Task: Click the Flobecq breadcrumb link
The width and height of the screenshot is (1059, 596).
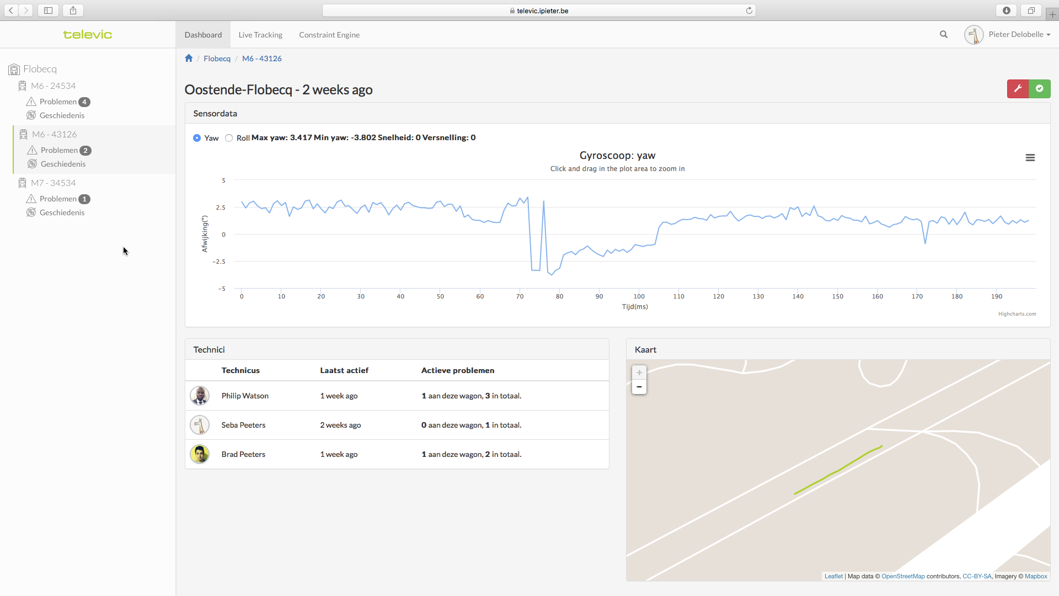Action: click(x=217, y=58)
